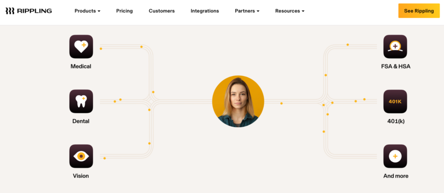
Task: Click the See Rippling button
Action: (x=419, y=11)
